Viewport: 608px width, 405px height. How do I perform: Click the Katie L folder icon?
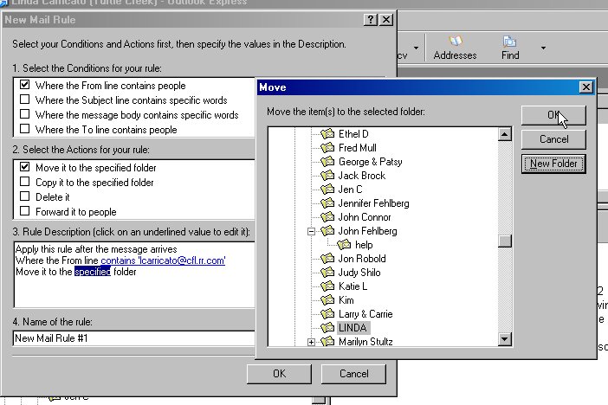327,286
